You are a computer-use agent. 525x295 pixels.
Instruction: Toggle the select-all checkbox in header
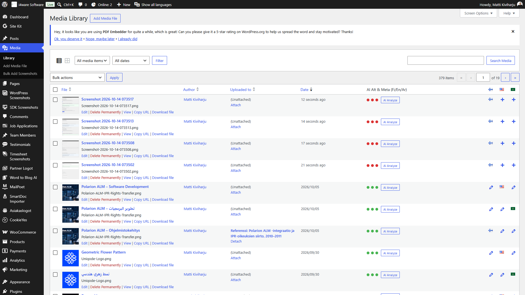55,90
